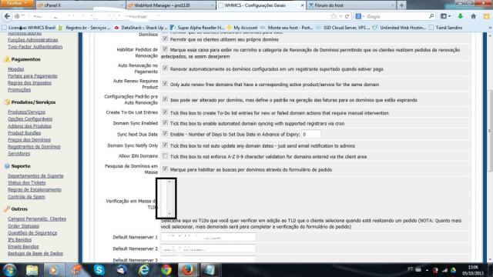Open the Departamentos de Suporte link
This screenshot has width=493, height=277.
pos(35,176)
